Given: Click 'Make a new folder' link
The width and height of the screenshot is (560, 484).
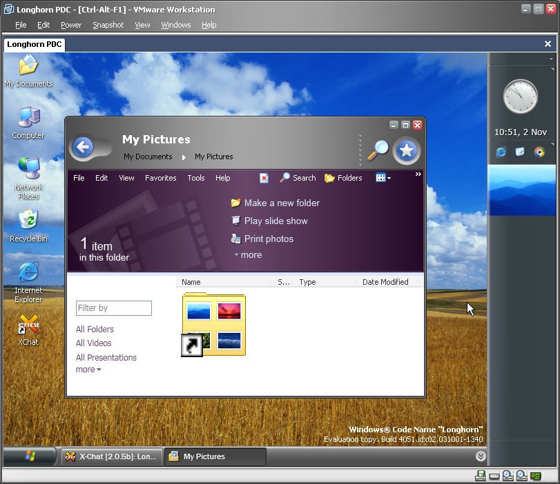Looking at the screenshot, I should (281, 203).
